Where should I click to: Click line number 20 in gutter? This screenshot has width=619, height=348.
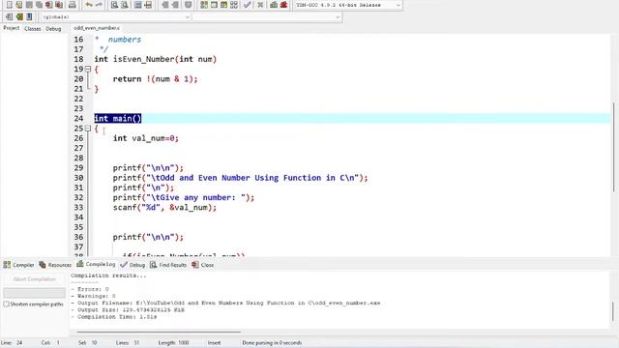[78, 79]
